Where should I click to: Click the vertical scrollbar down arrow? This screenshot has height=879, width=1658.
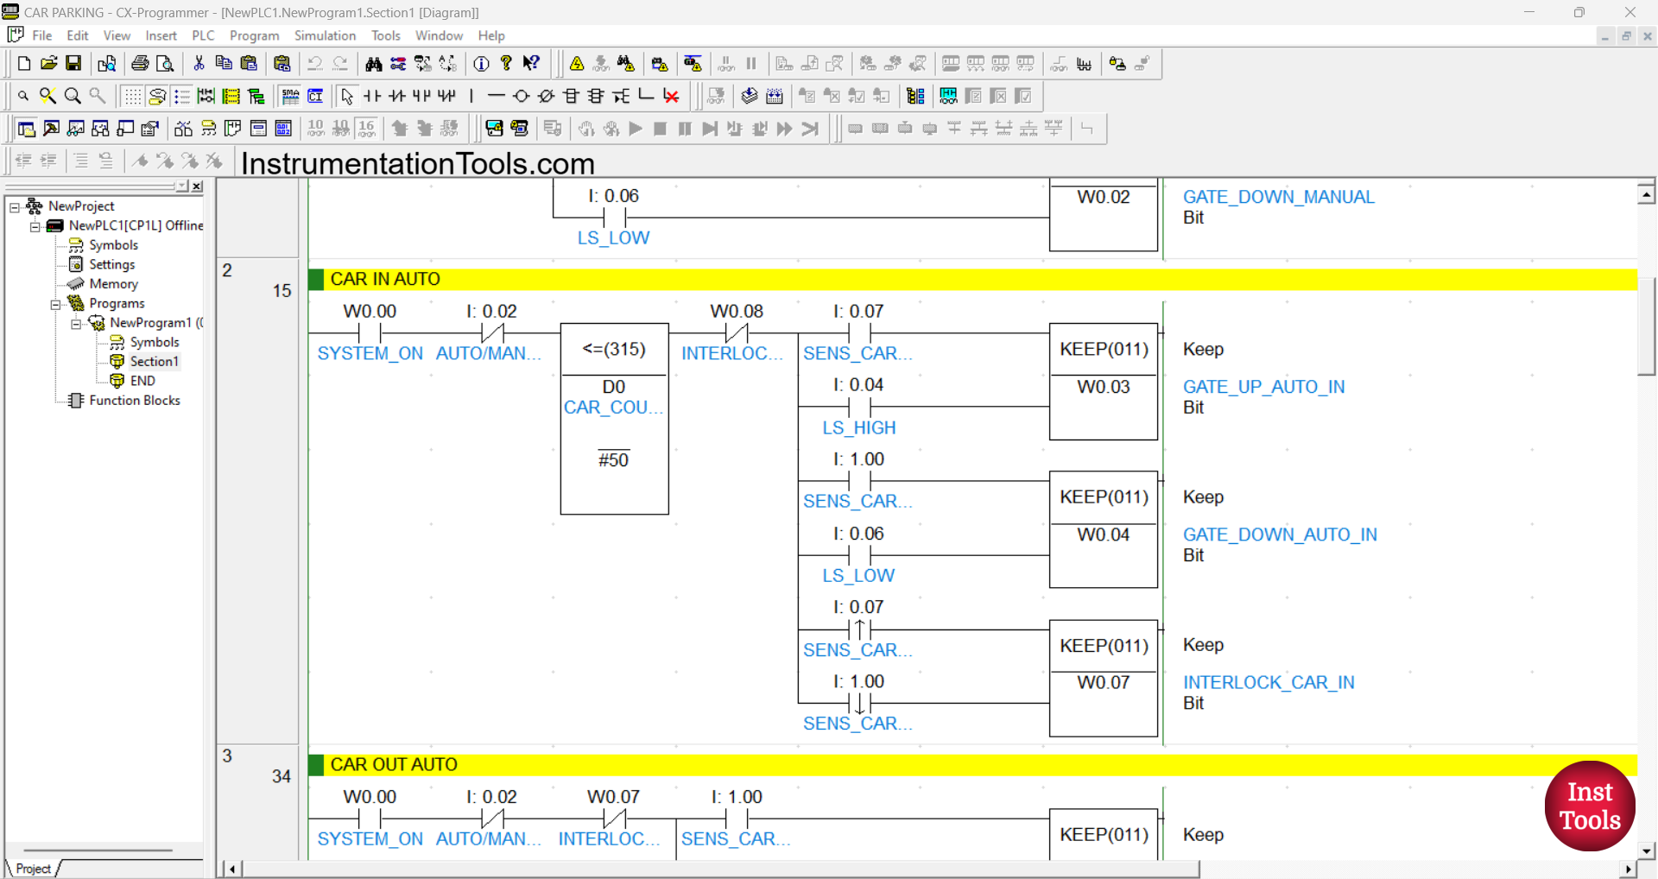coord(1648,850)
